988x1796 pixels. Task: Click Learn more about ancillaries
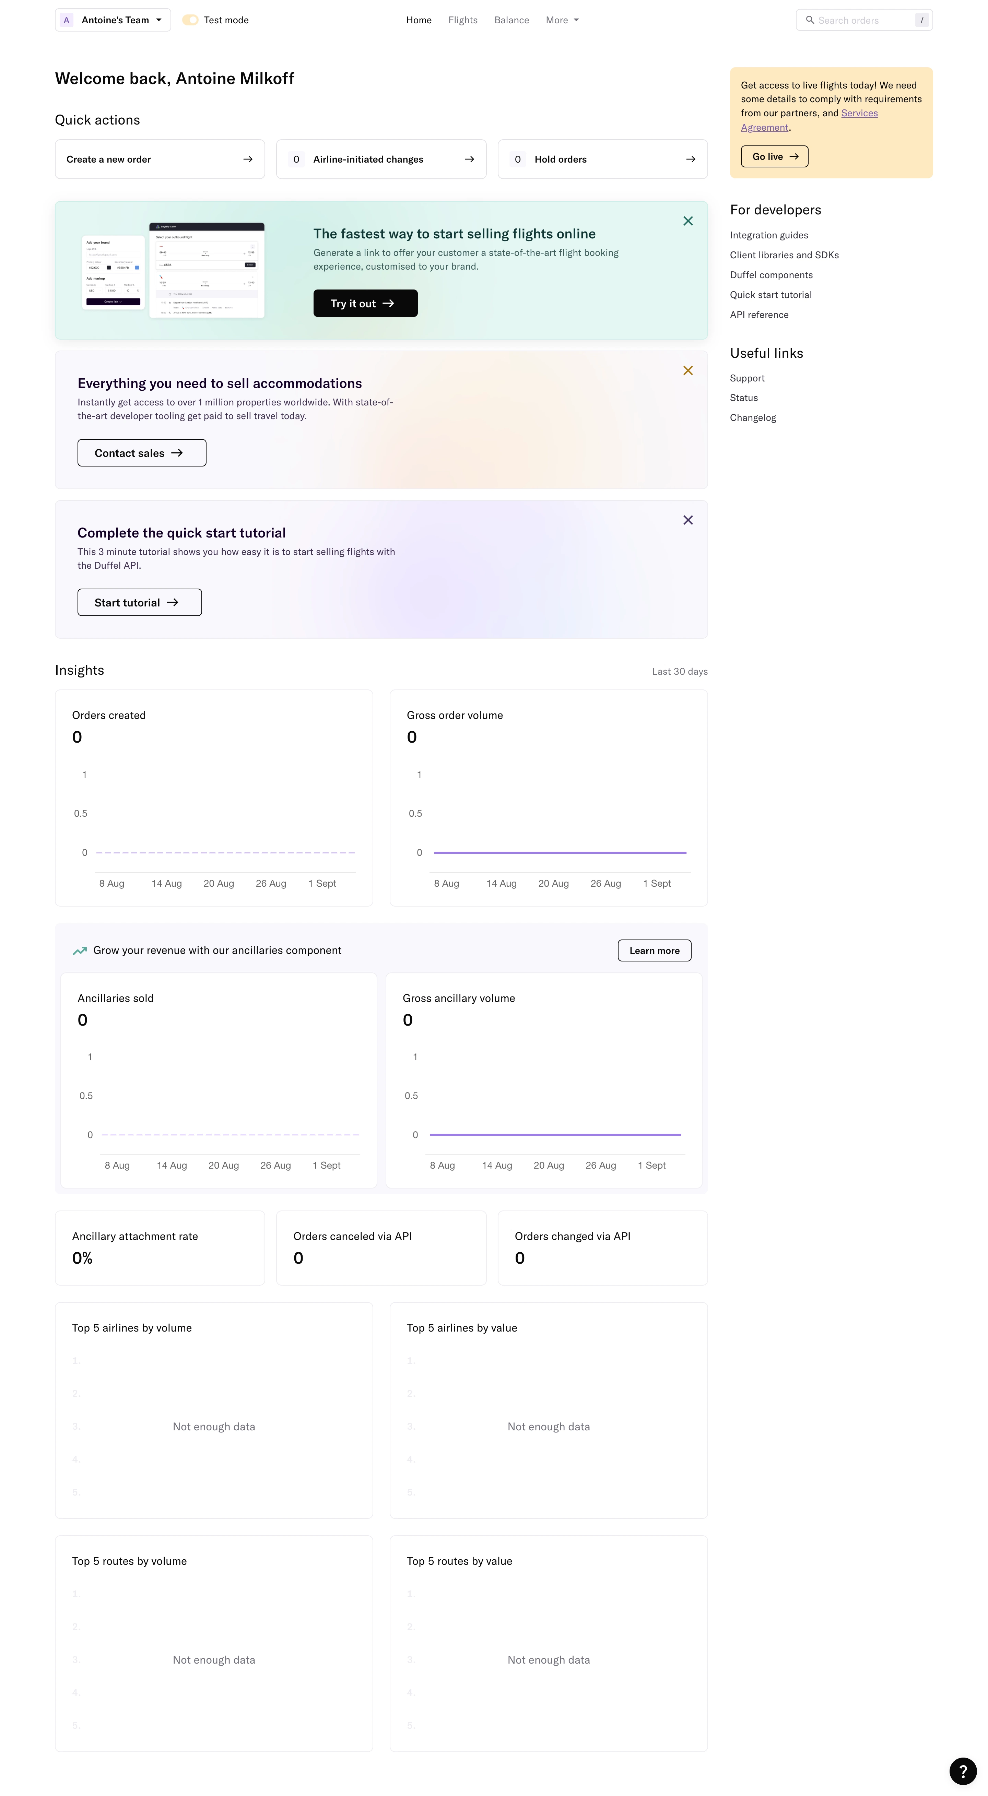(654, 951)
